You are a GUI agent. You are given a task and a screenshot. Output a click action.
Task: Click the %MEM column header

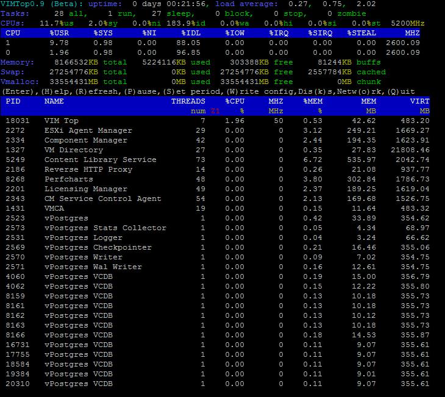[313, 101]
